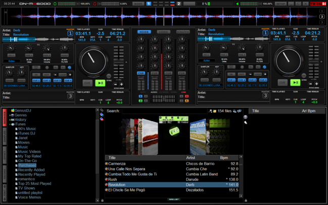The image size is (328, 205).
Task: Click the large CUE button on left deck
Action: click(87, 83)
